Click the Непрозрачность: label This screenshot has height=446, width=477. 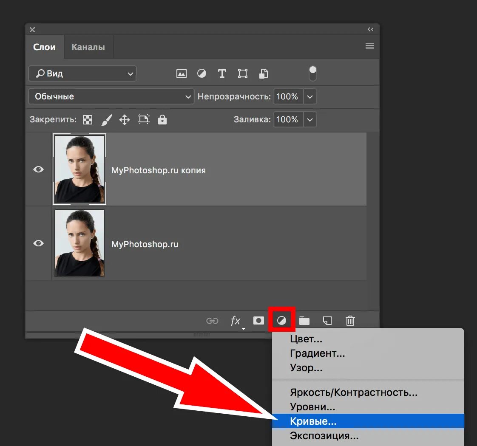point(234,97)
